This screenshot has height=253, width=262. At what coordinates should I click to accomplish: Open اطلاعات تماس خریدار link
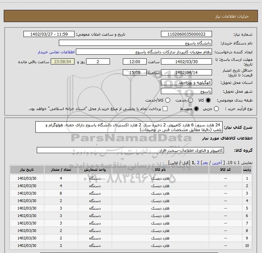tap(56, 52)
